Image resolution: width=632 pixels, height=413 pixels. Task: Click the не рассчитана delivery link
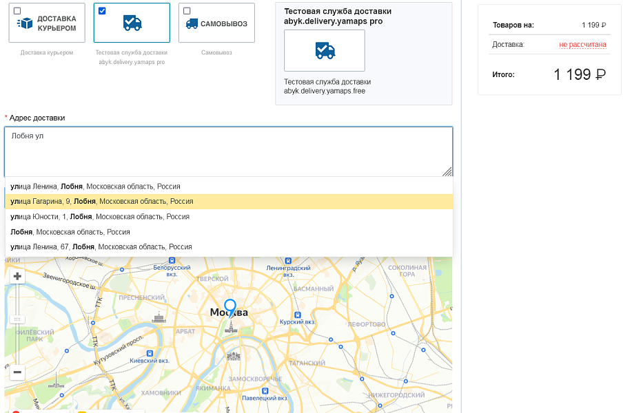(582, 45)
